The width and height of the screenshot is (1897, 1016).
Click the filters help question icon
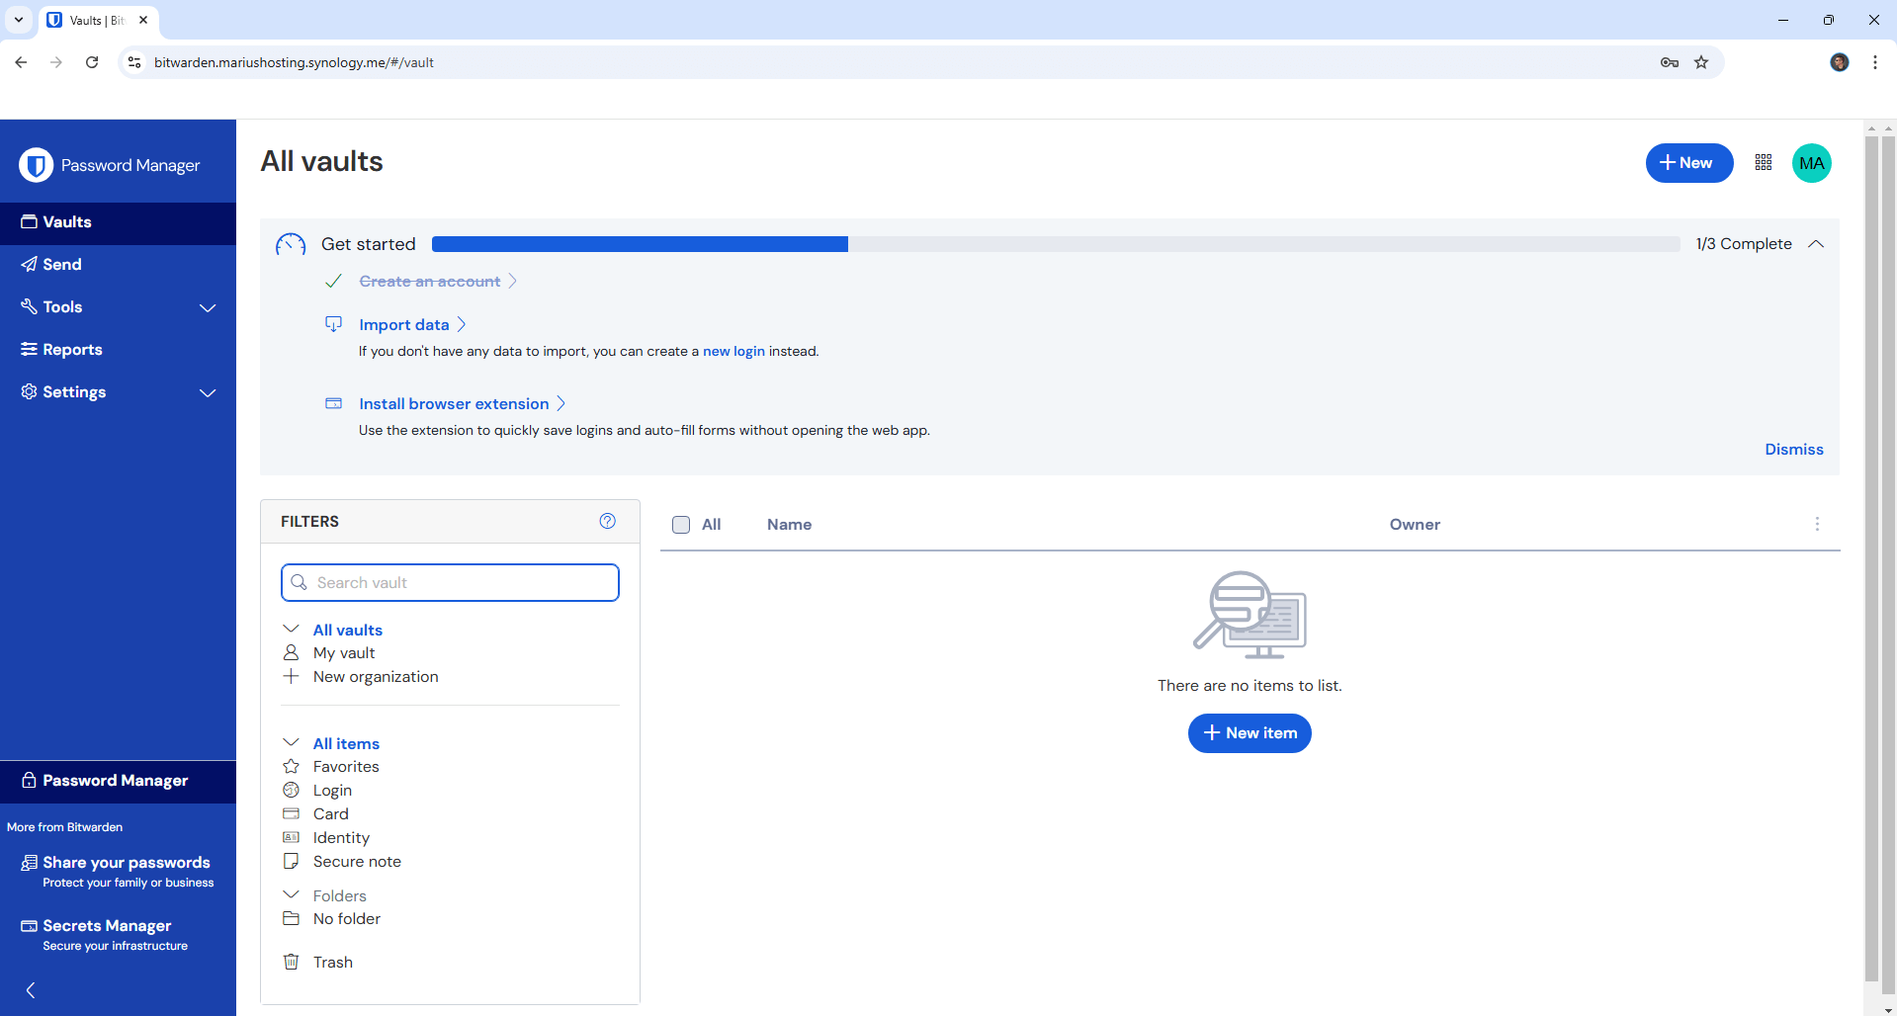[x=608, y=521]
